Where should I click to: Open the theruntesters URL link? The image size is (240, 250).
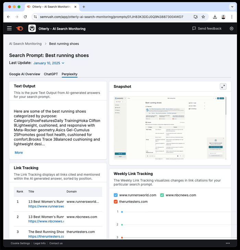pos(46,236)
